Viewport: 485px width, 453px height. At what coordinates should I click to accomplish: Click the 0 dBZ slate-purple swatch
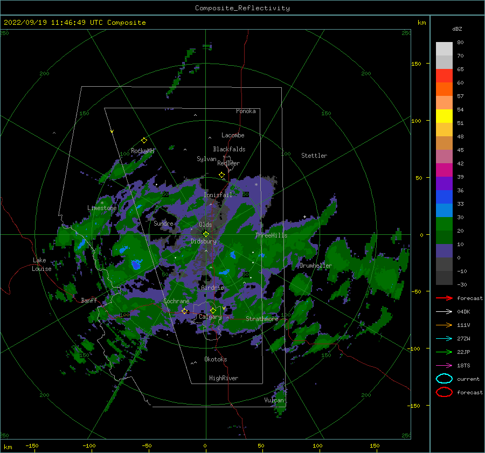pos(444,251)
